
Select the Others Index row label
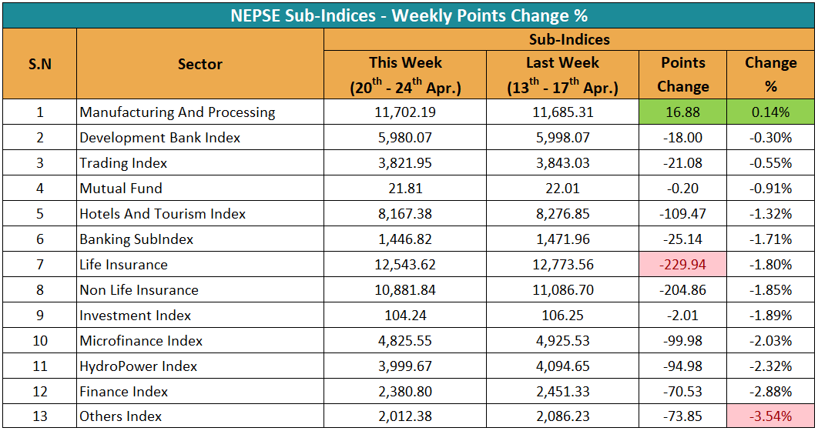coord(121,416)
